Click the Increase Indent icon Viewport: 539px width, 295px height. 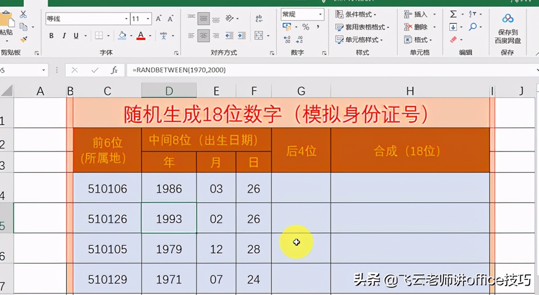(x=241, y=35)
